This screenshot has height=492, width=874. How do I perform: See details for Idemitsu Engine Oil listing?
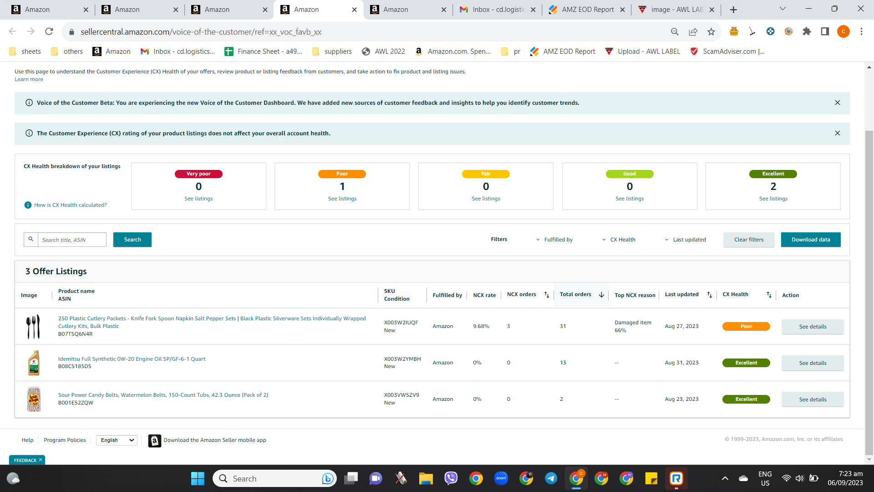click(x=813, y=363)
